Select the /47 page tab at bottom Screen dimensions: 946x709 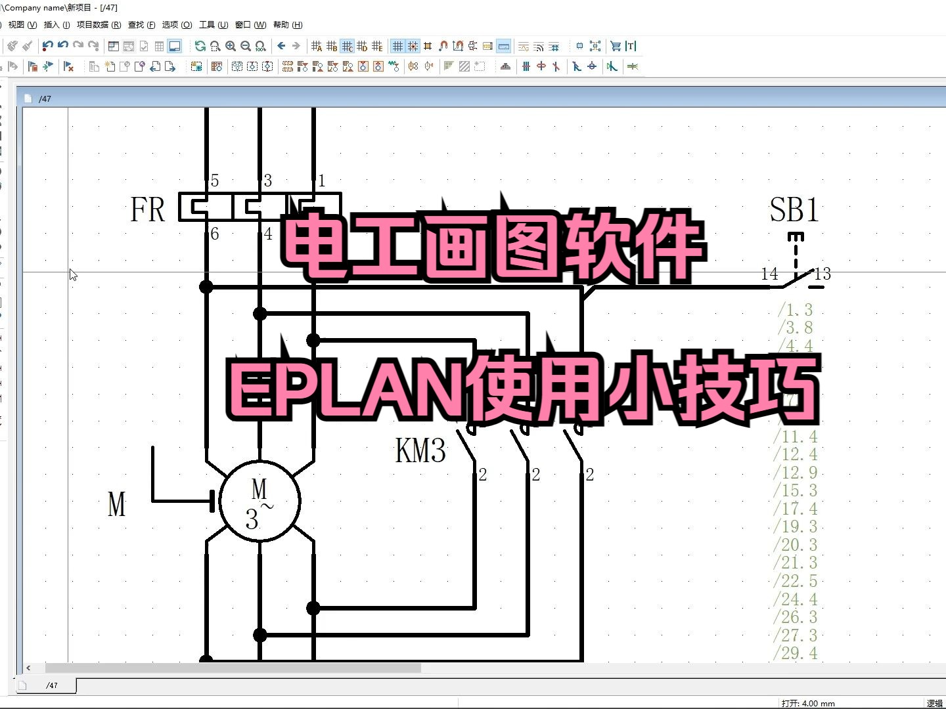coord(46,685)
